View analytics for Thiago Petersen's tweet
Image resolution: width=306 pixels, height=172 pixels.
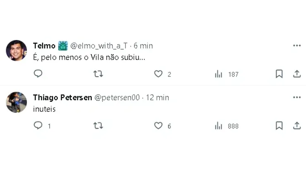pyautogui.click(x=219, y=126)
